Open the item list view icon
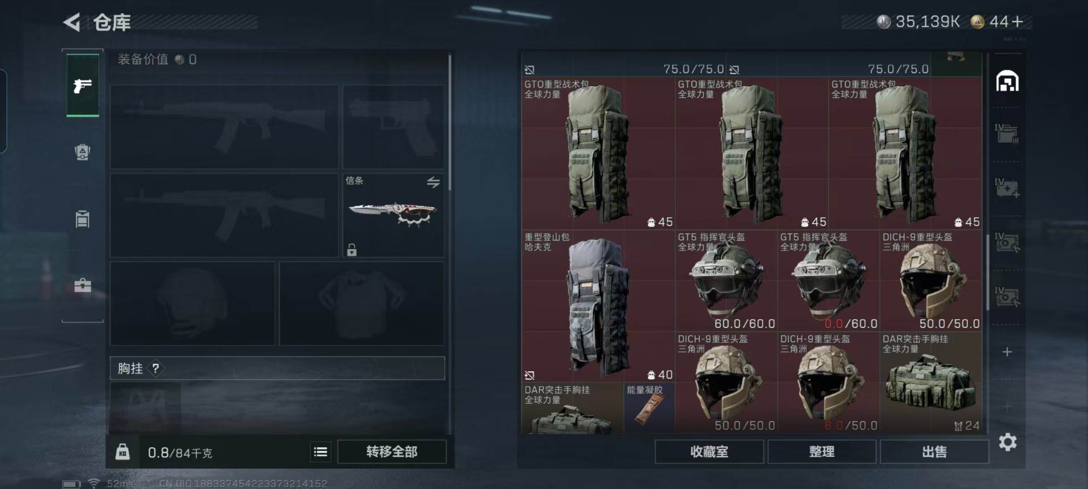The height and width of the screenshot is (489, 1088). coord(321,452)
